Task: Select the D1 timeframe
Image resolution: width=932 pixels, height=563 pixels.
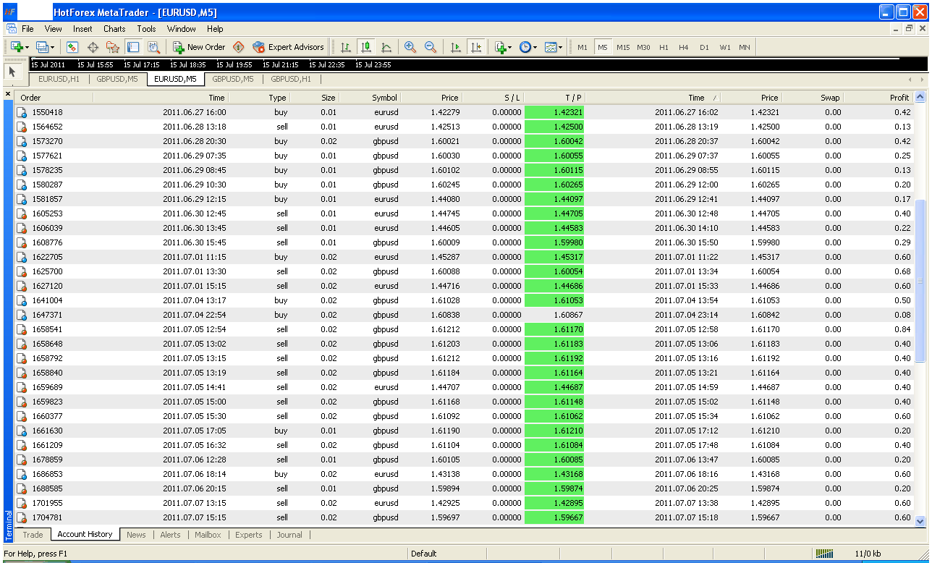Action: 704,47
